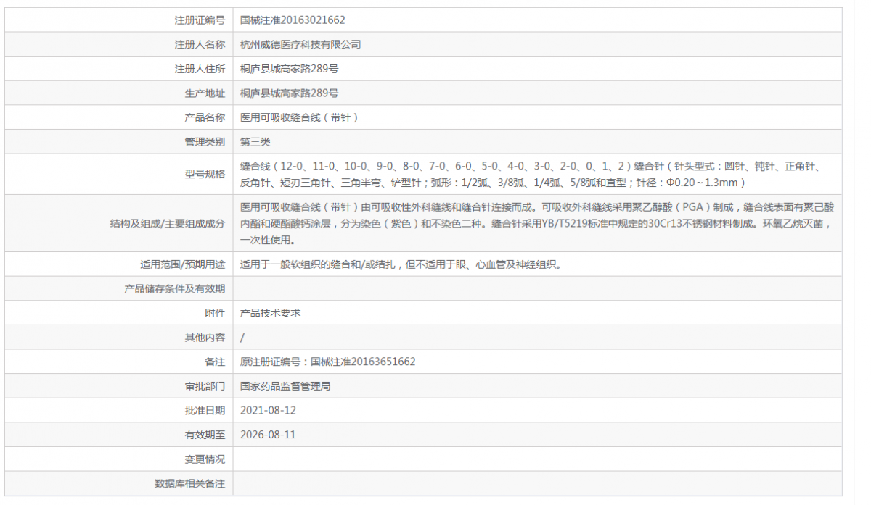Click the label 其他内容
This screenshot has width=871, height=505.
tap(205, 338)
